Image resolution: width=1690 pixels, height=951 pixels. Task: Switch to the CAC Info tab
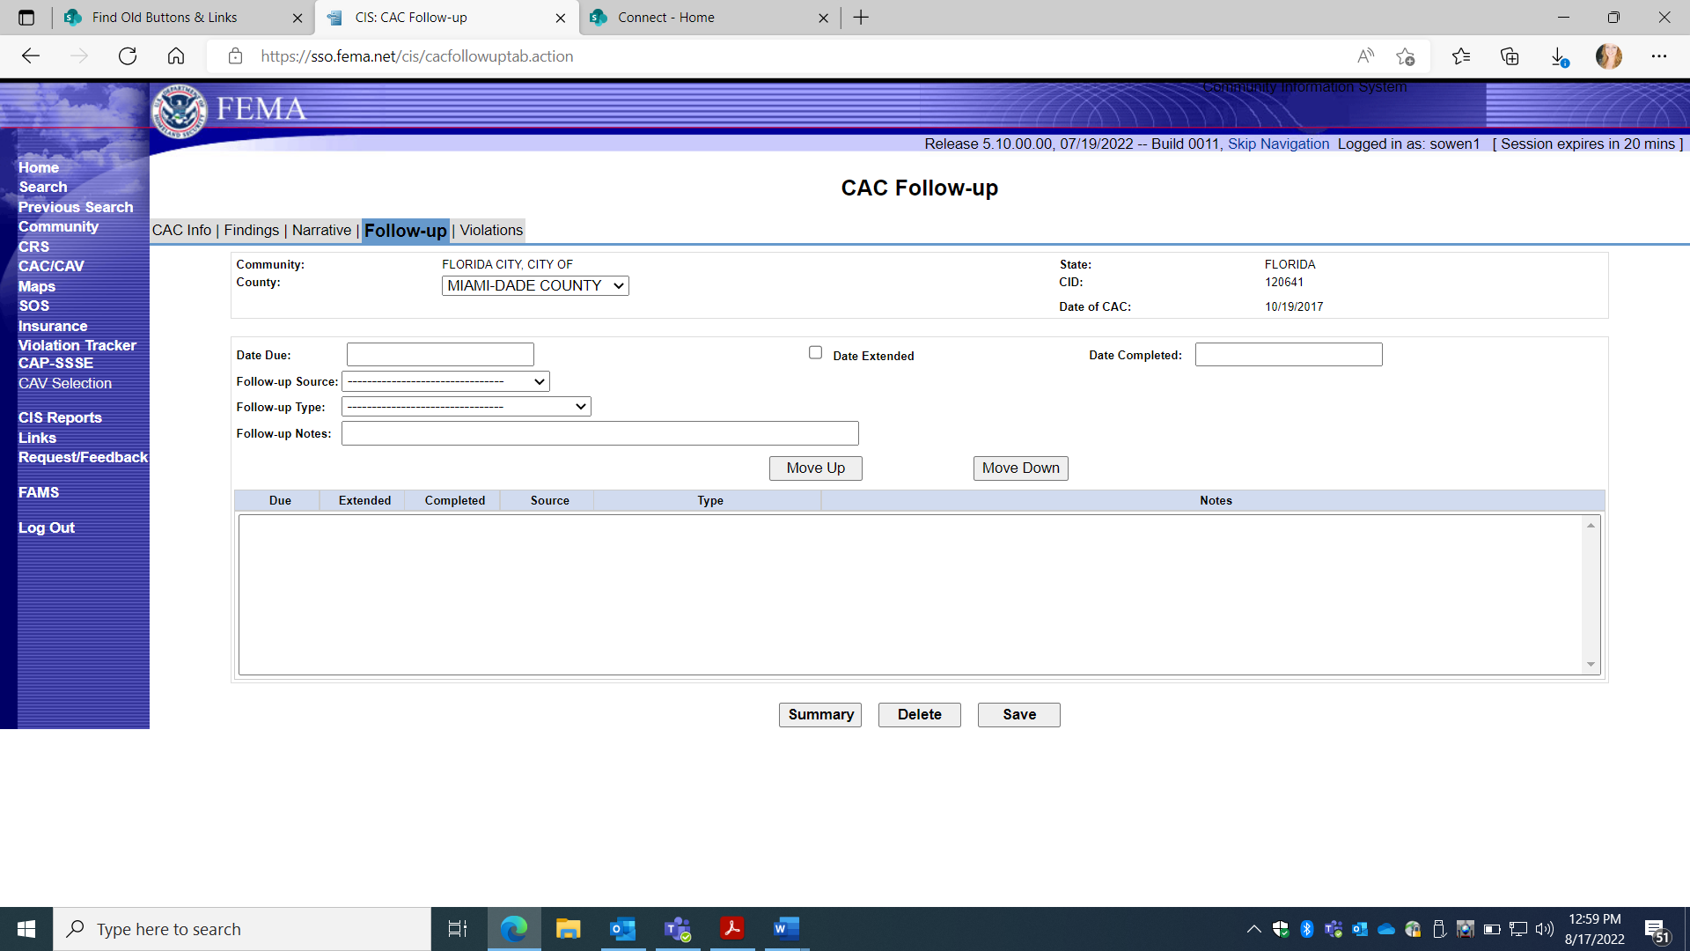coord(181,231)
